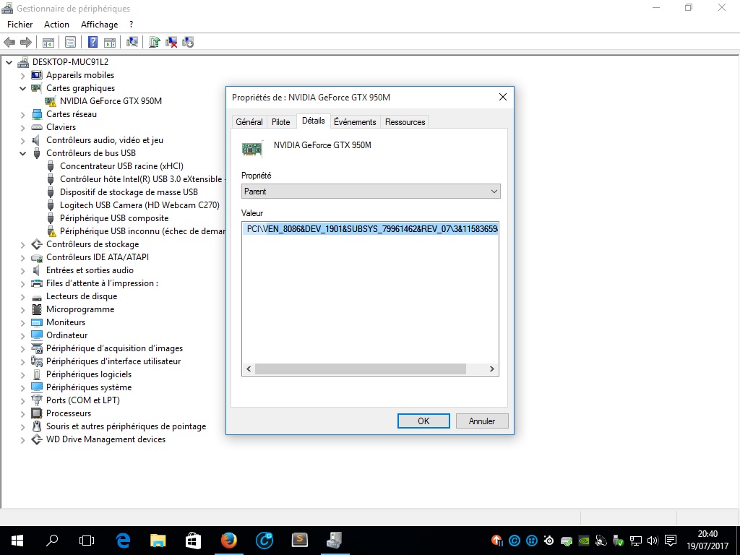Collapse Contrôleurs de bus USB category
Image resolution: width=740 pixels, height=555 pixels.
pos(22,153)
